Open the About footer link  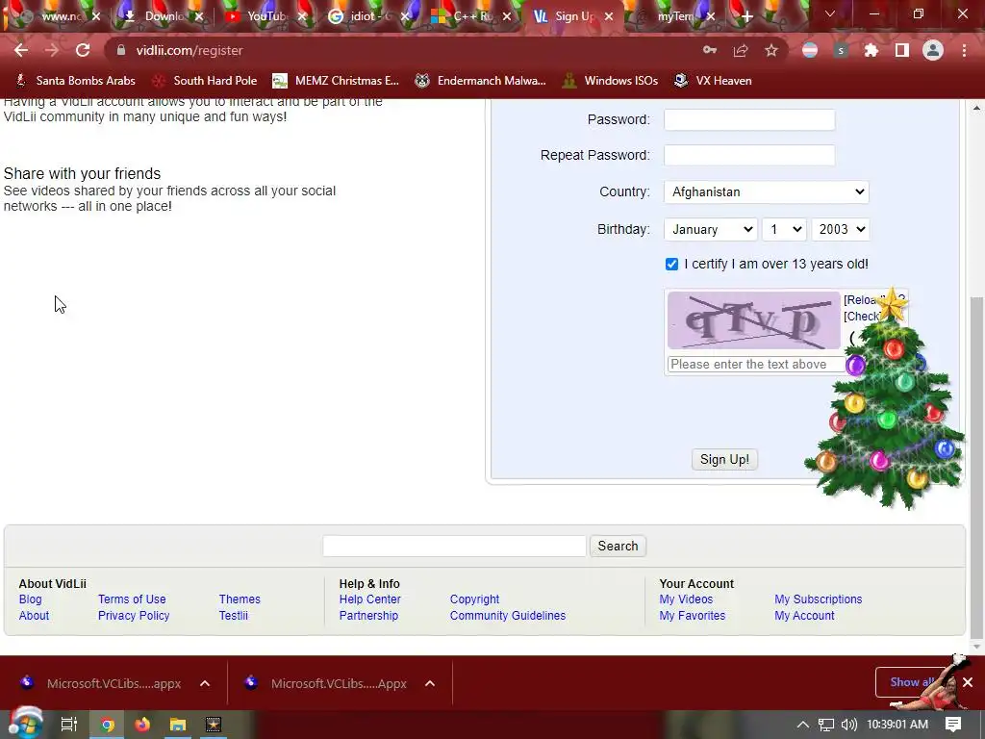pos(34,616)
